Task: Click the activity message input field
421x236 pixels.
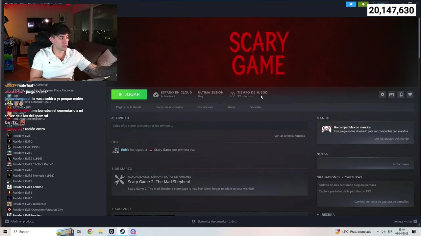Action: click(209, 126)
